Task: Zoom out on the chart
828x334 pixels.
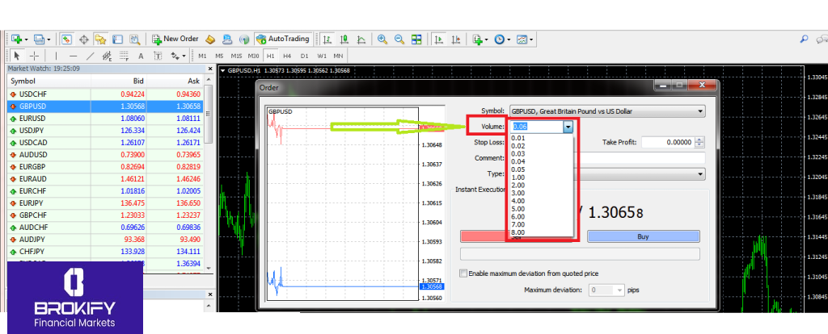Action: (398, 39)
